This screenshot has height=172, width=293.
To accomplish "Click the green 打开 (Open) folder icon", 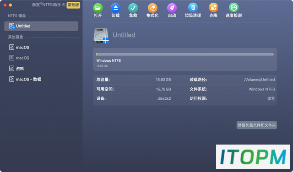I will (x=98, y=8).
